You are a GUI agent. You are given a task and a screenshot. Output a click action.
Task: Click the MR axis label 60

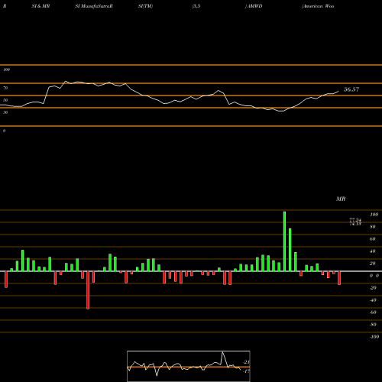[x=373, y=239]
